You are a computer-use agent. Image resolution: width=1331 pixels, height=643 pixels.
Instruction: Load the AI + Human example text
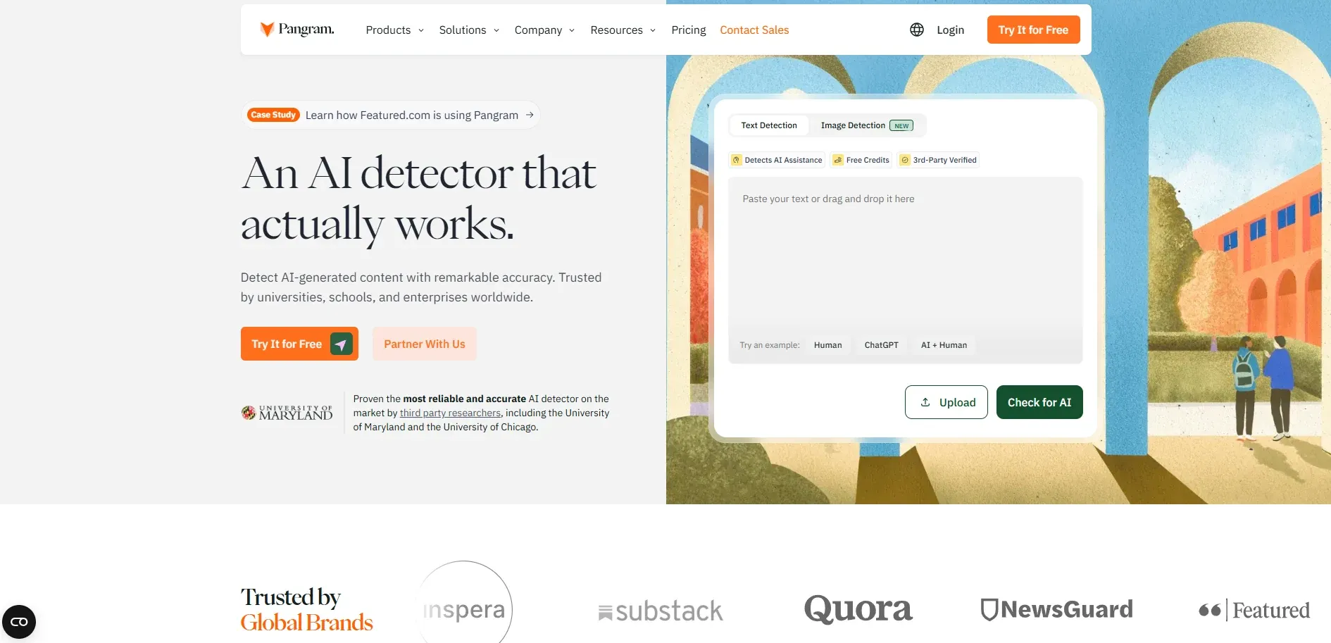[944, 345]
